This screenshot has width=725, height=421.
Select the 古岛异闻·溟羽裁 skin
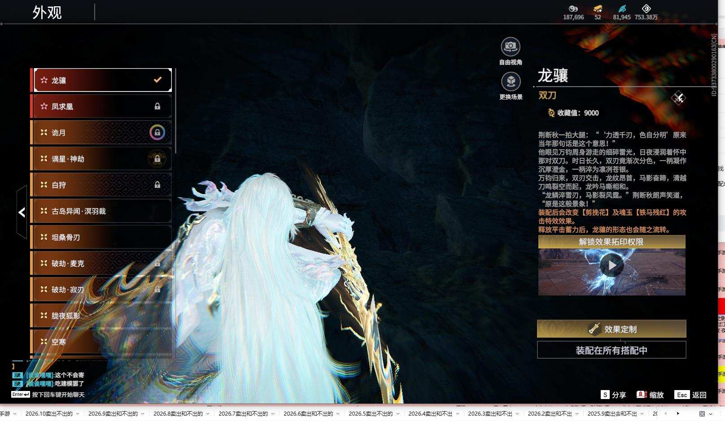(101, 211)
